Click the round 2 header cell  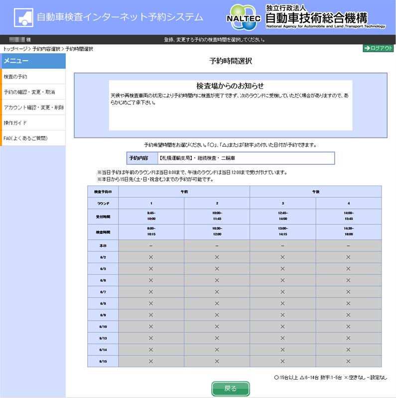(x=217, y=203)
